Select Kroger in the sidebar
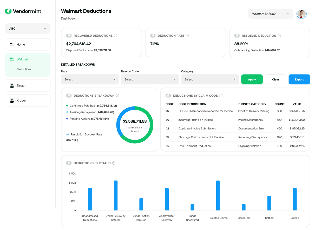 [28, 101]
